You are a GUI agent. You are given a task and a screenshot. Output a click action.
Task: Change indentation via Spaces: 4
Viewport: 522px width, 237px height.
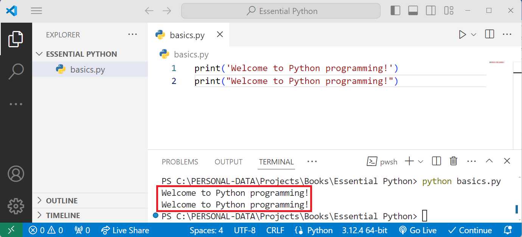point(206,230)
